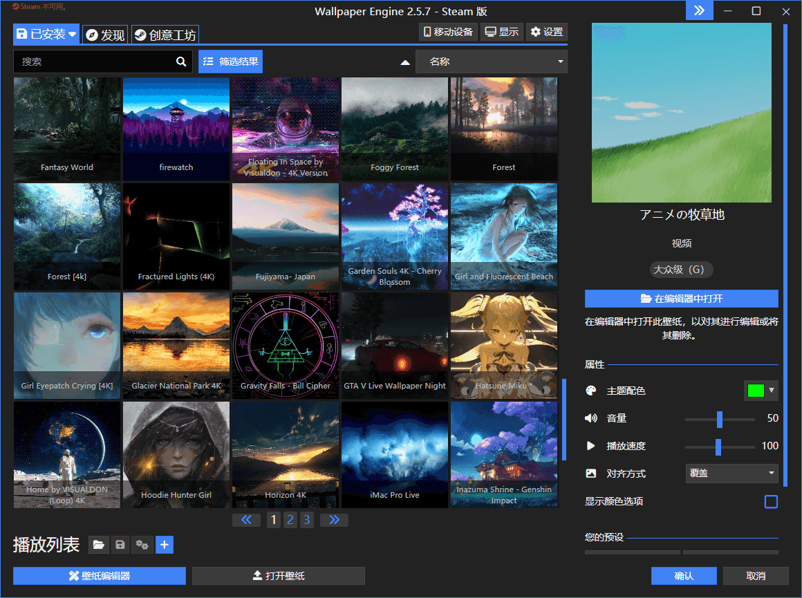The height and width of the screenshot is (598, 802).
Task: Open the 壁纸编辑器 wallpaper editor
Action: 100,576
